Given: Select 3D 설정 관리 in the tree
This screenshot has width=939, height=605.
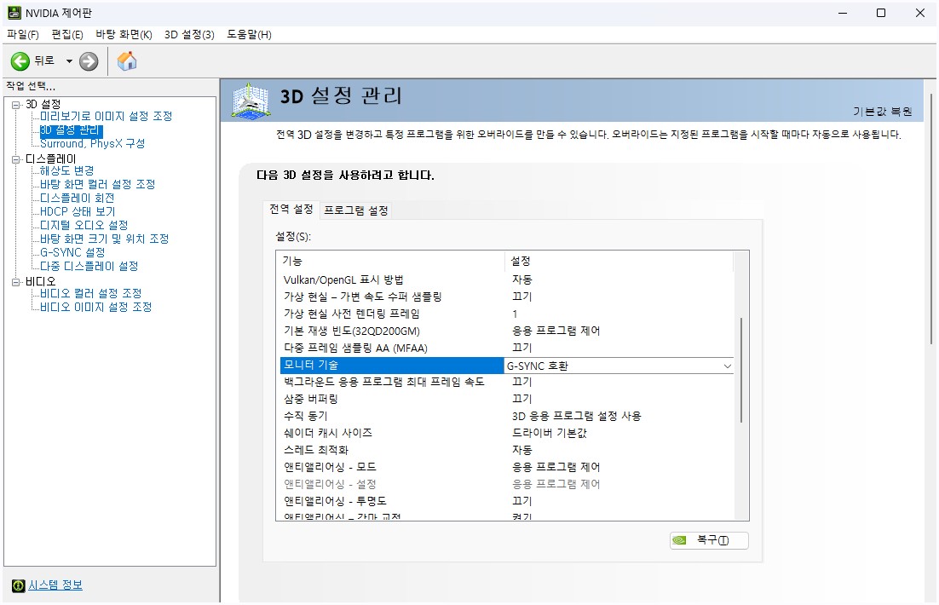Looking at the screenshot, I should coord(72,130).
